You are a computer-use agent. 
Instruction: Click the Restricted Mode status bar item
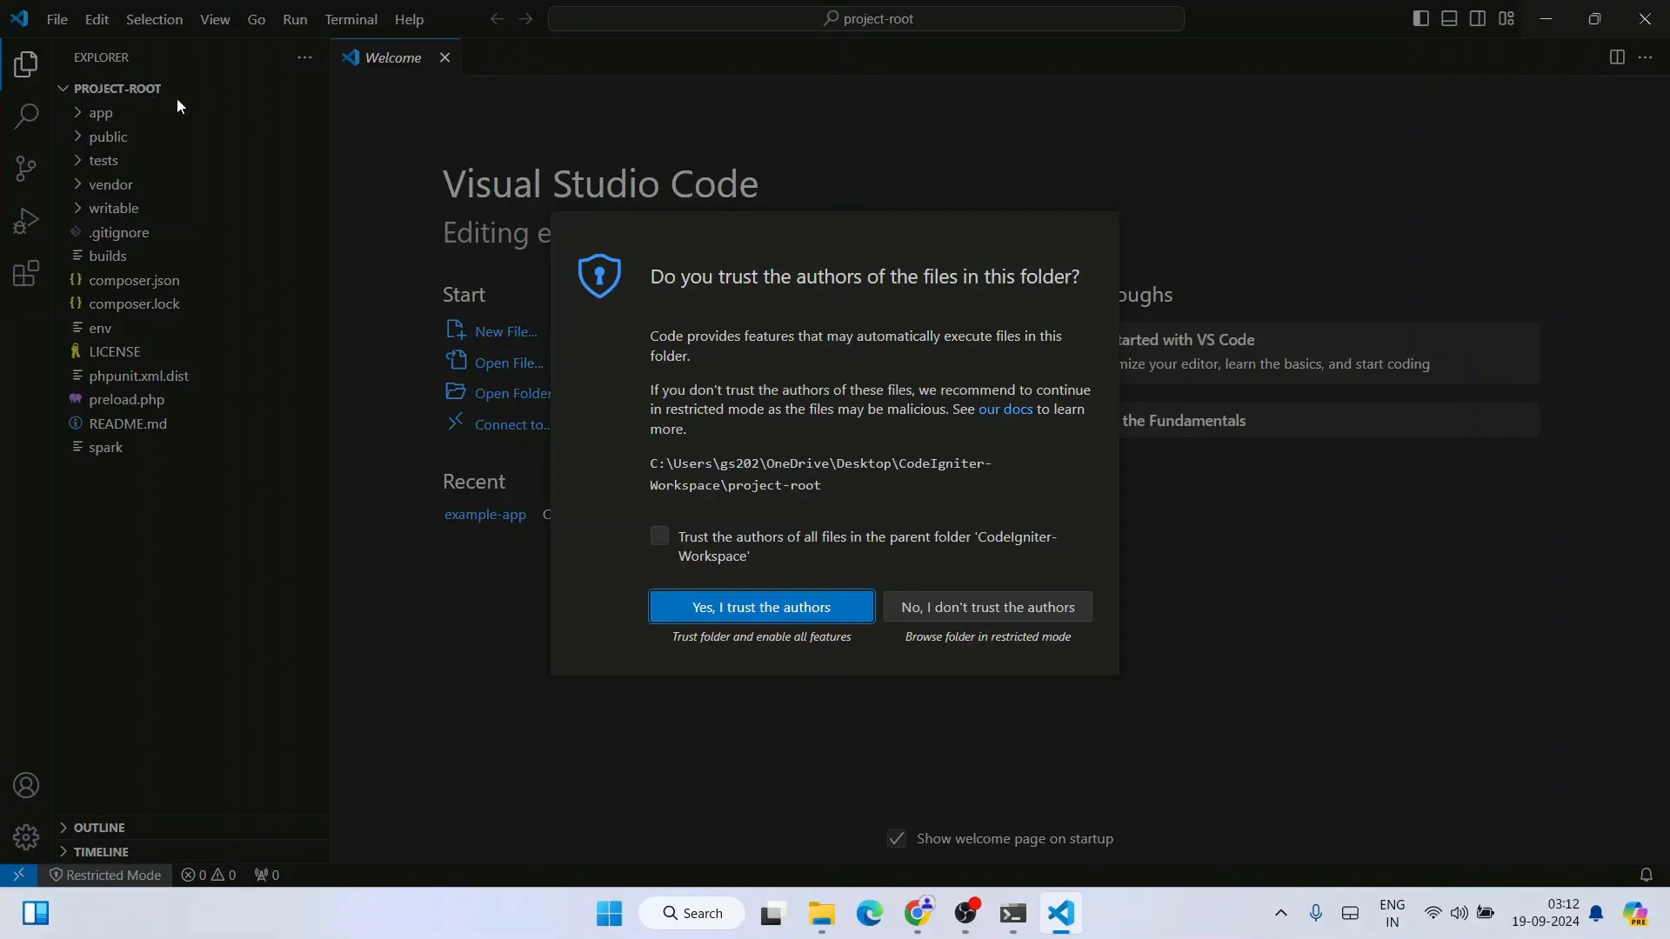point(105,875)
